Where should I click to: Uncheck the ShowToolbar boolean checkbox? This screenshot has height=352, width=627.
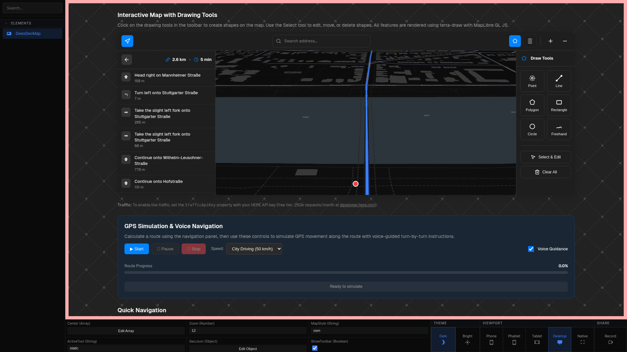pyautogui.click(x=315, y=348)
